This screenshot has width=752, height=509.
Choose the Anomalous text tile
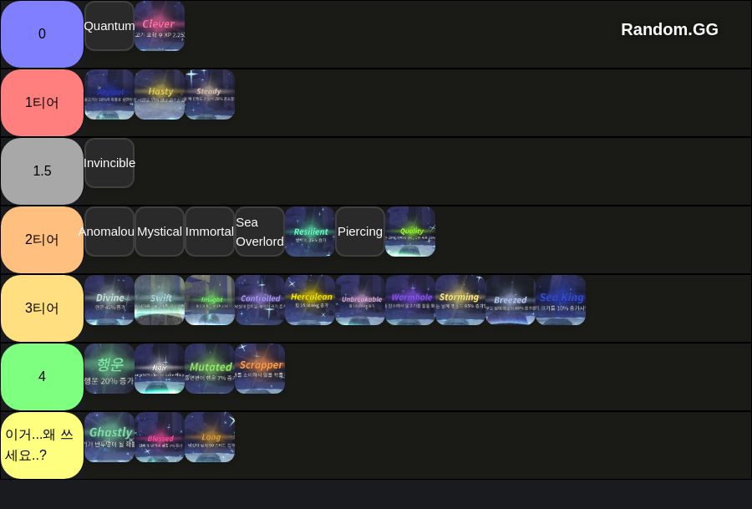pos(109,232)
